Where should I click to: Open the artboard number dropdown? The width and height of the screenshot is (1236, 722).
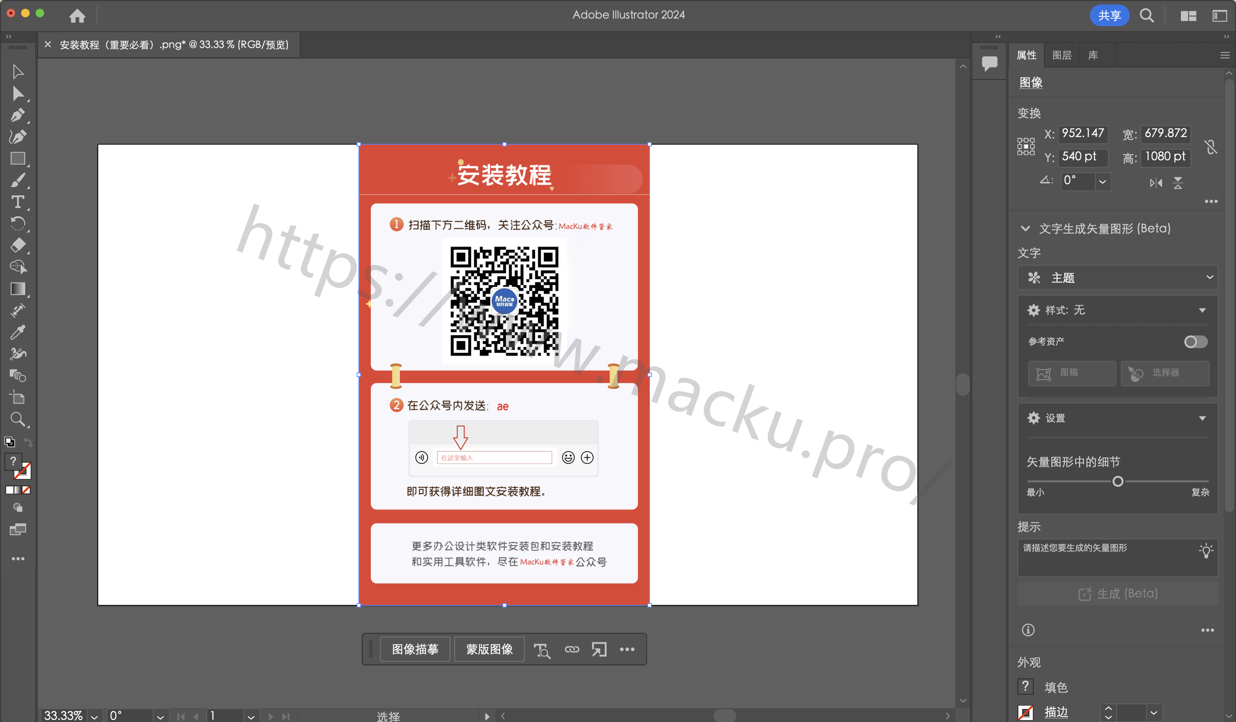point(250,716)
